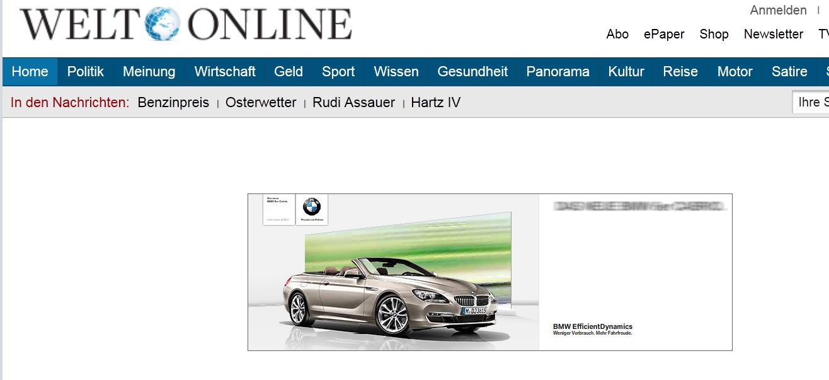
Task: Go to the Politik section
Action: pyautogui.click(x=86, y=72)
